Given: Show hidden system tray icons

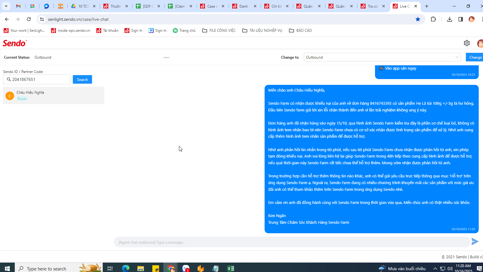Looking at the screenshot, I should pos(435,269).
